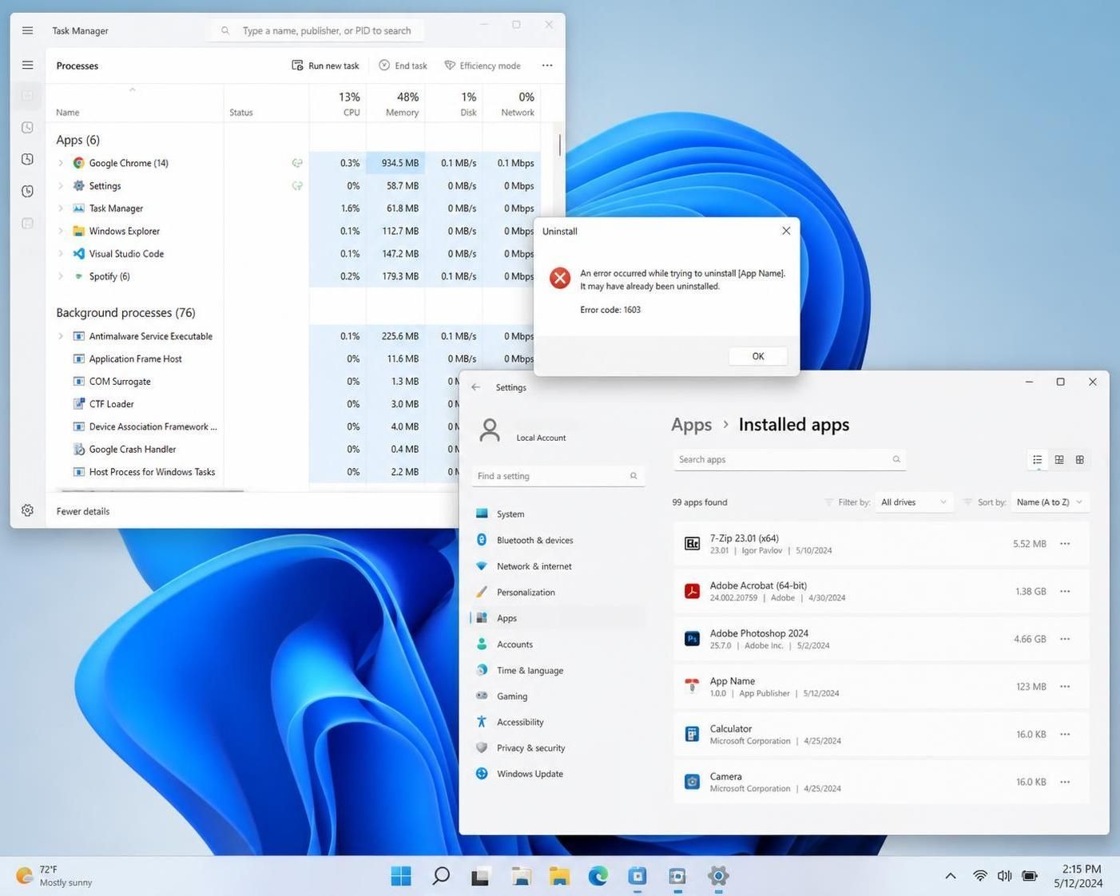Open the Filter by All drives dropdown
Image resolution: width=1120 pixels, height=896 pixels.
point(914,502)
